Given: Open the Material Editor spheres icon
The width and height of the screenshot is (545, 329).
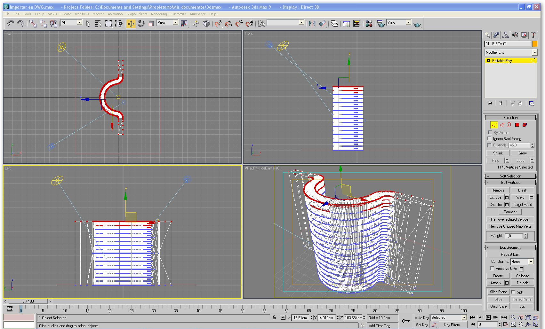Looking at the screenshot, I should (369, 24).
